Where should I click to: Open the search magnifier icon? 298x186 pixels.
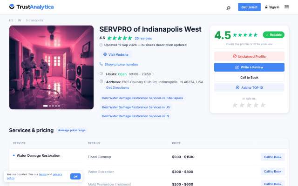tap(229, 8)
